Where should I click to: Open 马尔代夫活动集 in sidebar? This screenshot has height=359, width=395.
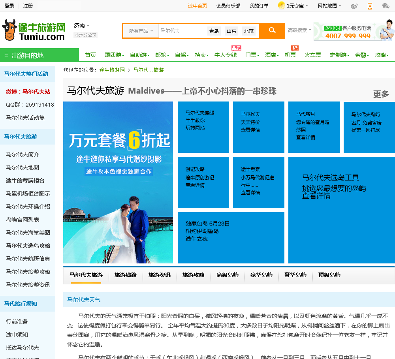(x=25, y=118)
